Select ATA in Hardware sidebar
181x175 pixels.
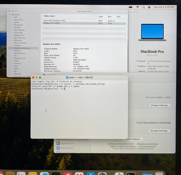(x=16, y=17)
